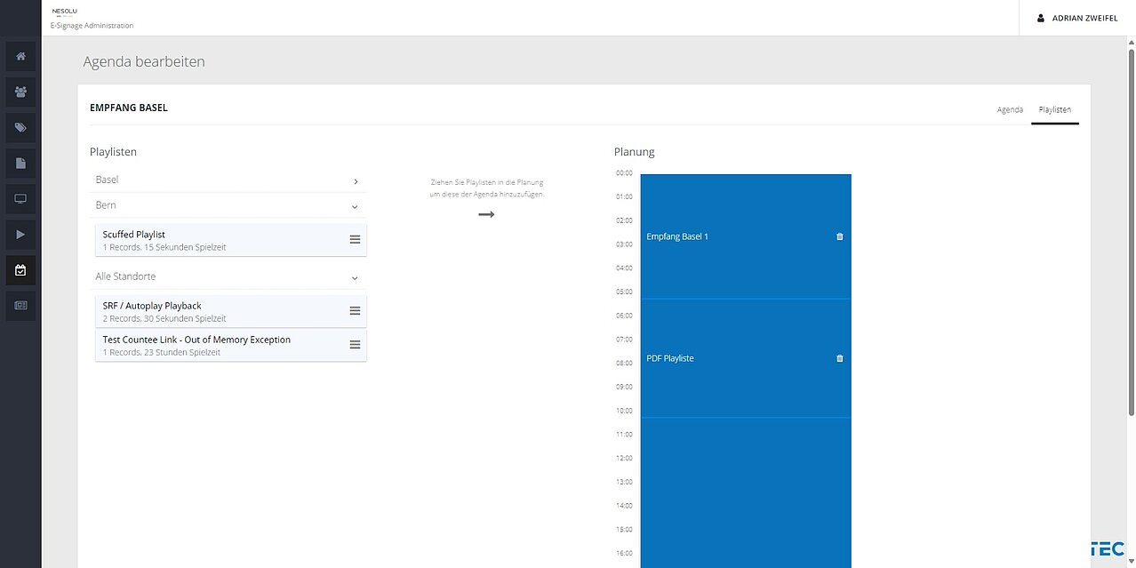Open the agenda calendar section in sidebar
1136x568 pixels.
(x=20, y=269)
